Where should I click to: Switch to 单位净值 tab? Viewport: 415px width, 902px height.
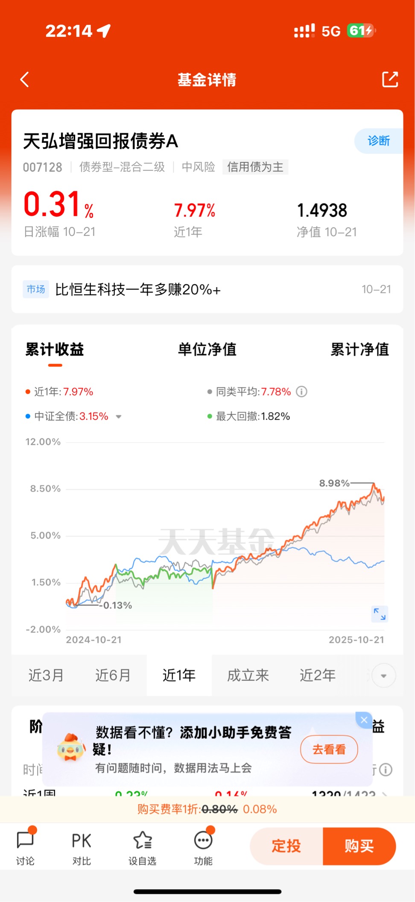coord(207,350)
